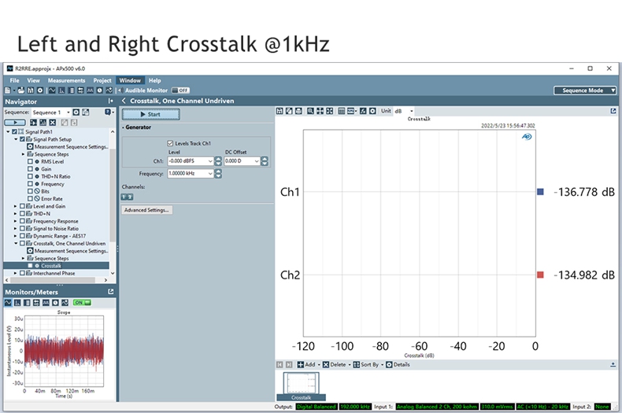Open the Measurements menu

(66, 80)
